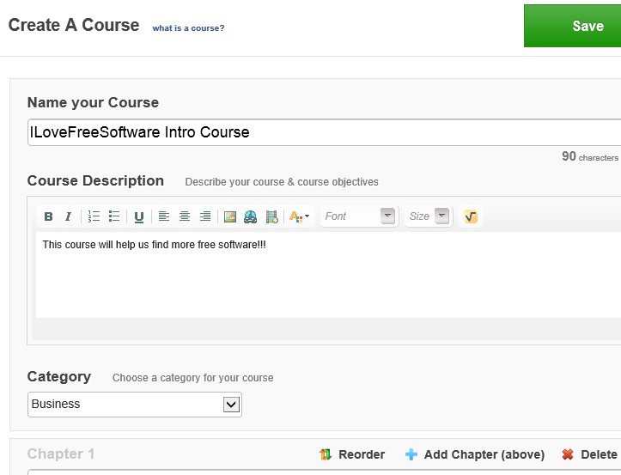Align description text left

[164, 216]
